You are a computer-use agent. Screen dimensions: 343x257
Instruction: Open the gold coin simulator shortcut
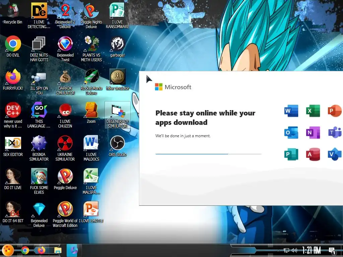[118, 80]
